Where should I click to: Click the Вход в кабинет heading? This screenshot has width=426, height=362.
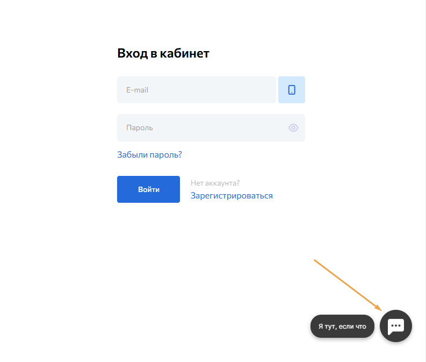click(163, 53)
